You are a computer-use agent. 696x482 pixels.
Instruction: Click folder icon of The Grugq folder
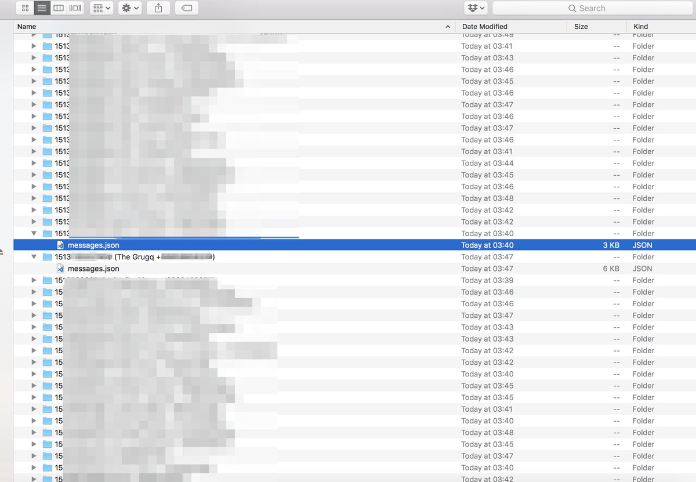pyautogui.click(x=48, y=257)
